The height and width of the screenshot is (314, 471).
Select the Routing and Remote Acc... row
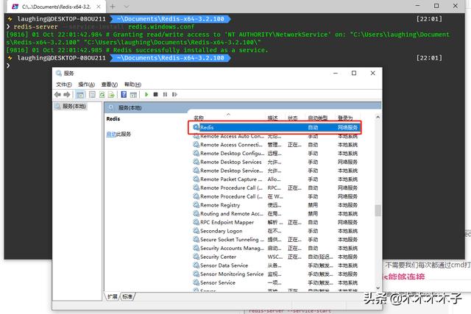pyautogui.click(x=275, y=214)
